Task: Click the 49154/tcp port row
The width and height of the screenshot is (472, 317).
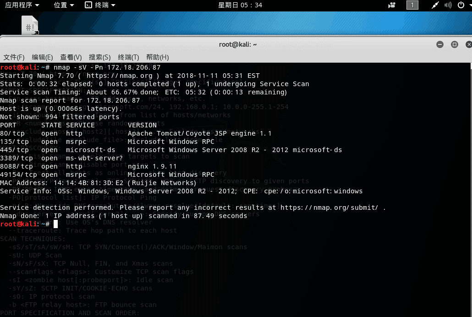Action: [x=107, y=175]
